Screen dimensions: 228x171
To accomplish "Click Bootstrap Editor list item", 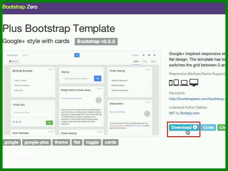I will (x=118, y=85).
